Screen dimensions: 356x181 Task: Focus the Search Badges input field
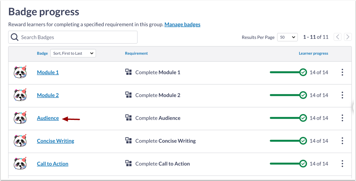pos(78,37)
